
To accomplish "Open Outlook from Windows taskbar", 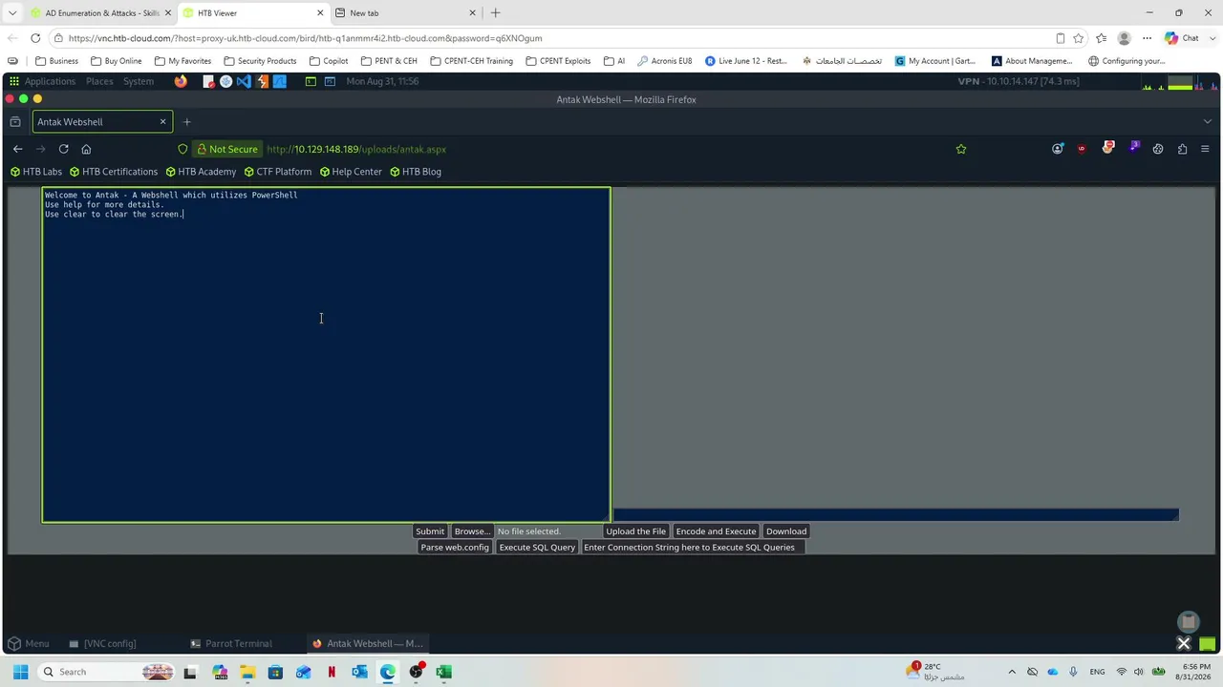I will (359, 672).
